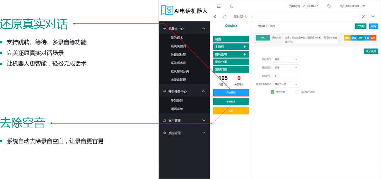The image size is (381, 179).
Task: Click 系统管理 gear icon in sidebar
Action: [x=164, y=133]
